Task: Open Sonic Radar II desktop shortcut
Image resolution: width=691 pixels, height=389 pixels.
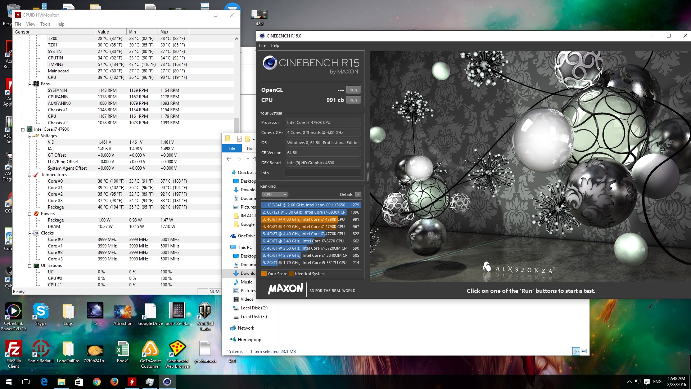Action: (x=41, y=349)
